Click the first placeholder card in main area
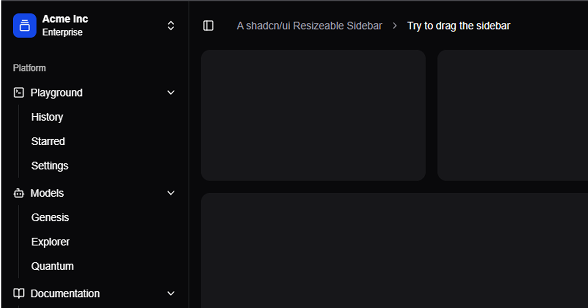Viewport: 588px width, 308px height. (x=313, y=115)
